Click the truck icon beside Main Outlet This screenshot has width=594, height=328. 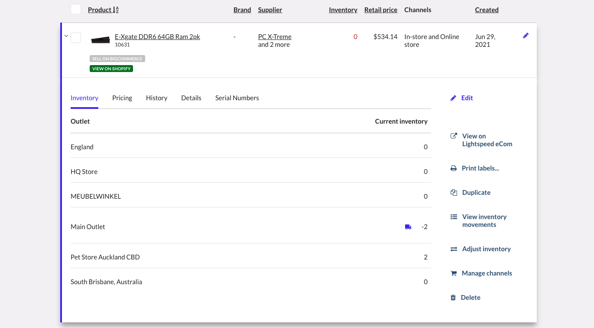408,226
